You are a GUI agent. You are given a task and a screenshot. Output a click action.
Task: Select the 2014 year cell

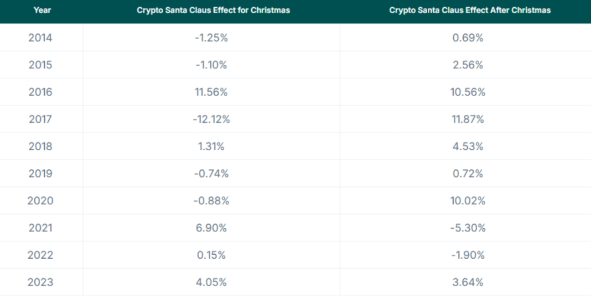click(40, 38)
